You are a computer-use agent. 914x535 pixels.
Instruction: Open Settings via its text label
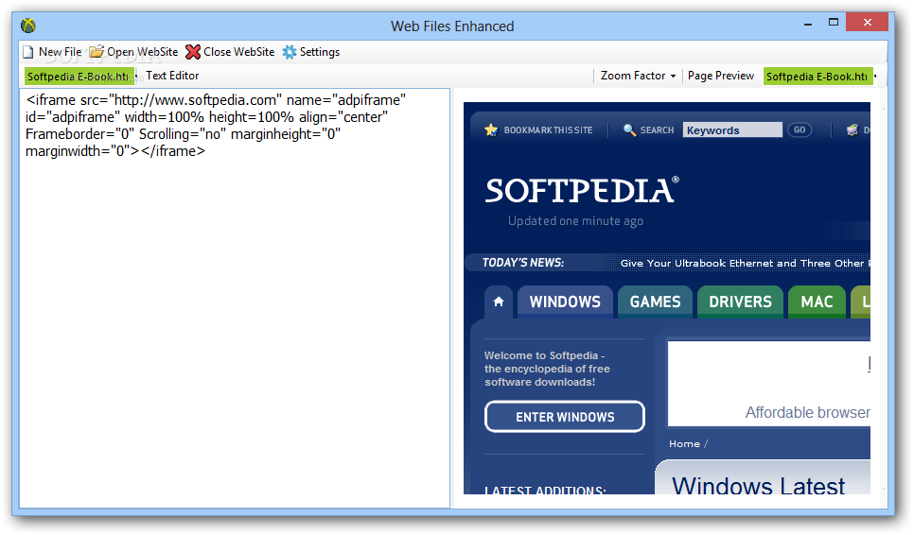(x=320, y=52)
